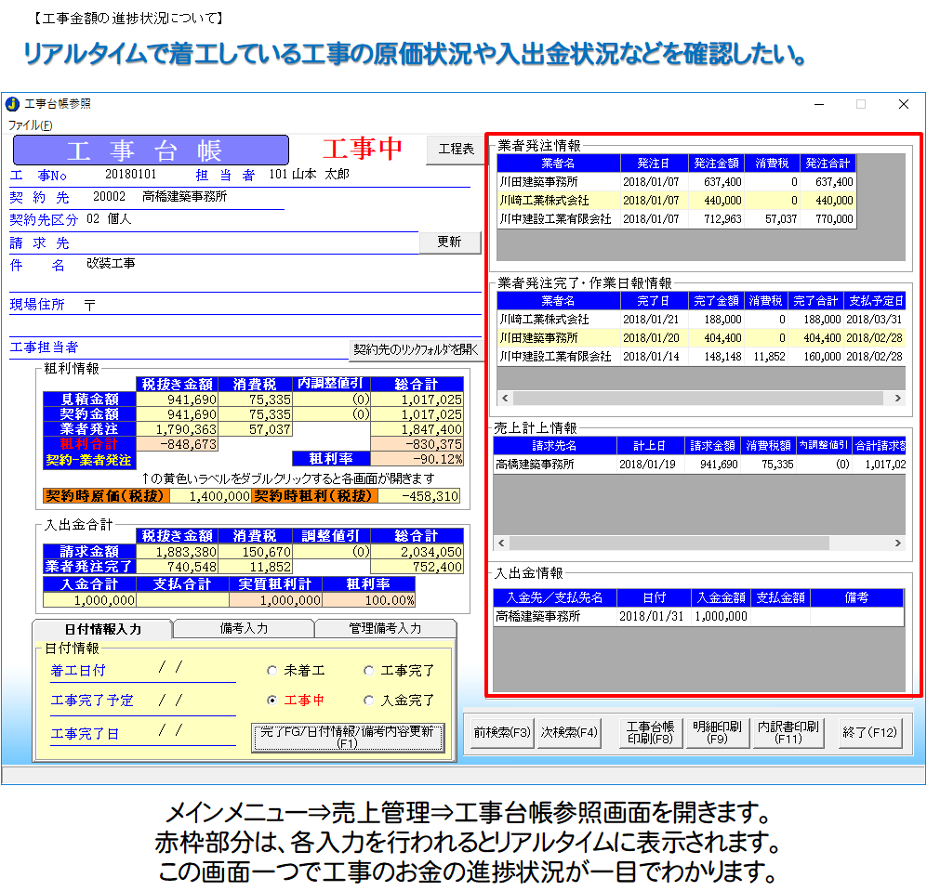Switch to the 管理備考入力 tab
Viewport: 927px width, 891px height.
point(384,629)
